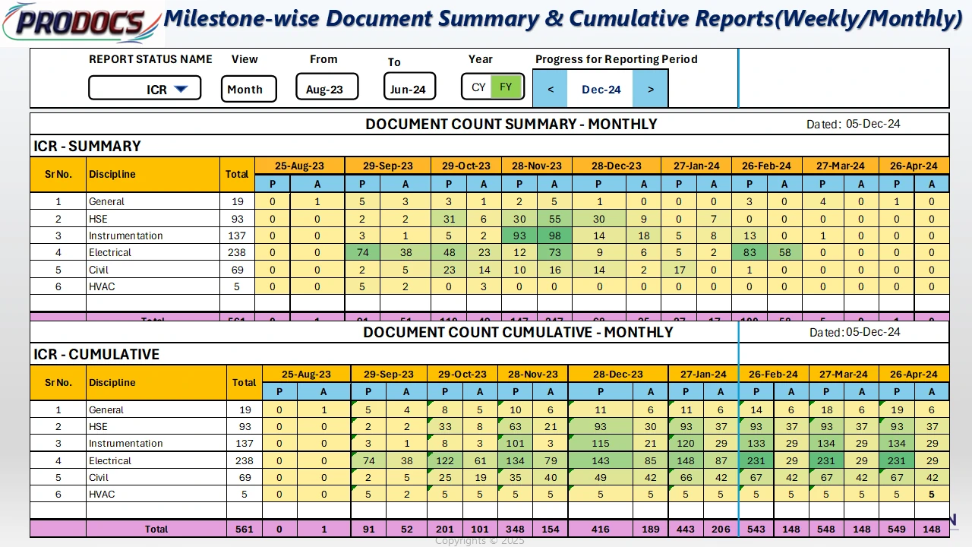The width and height of the screenshot is (972, 547).
Task: Go to previous reporting period
Action: pos(551,89)
